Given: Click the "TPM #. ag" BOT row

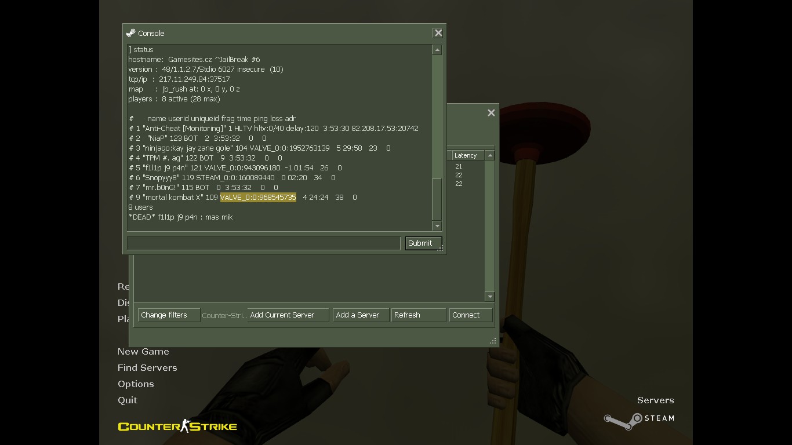Looking at the screenshot, I should pyautogui.click(x=205, y=158).
